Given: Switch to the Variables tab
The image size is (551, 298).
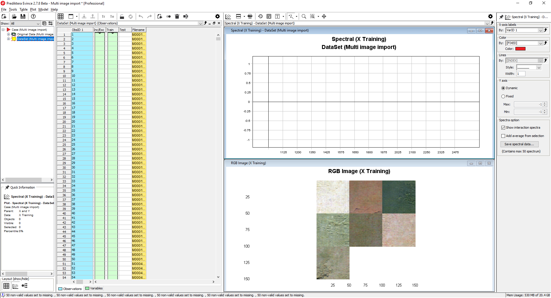Looking at the screenshot, I should tap(94, 289).
